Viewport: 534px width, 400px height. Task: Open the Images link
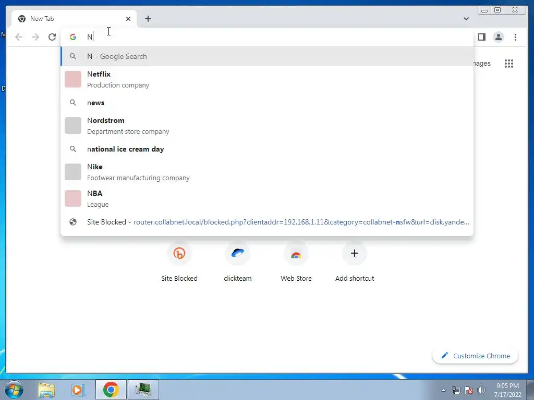(481, 63)
